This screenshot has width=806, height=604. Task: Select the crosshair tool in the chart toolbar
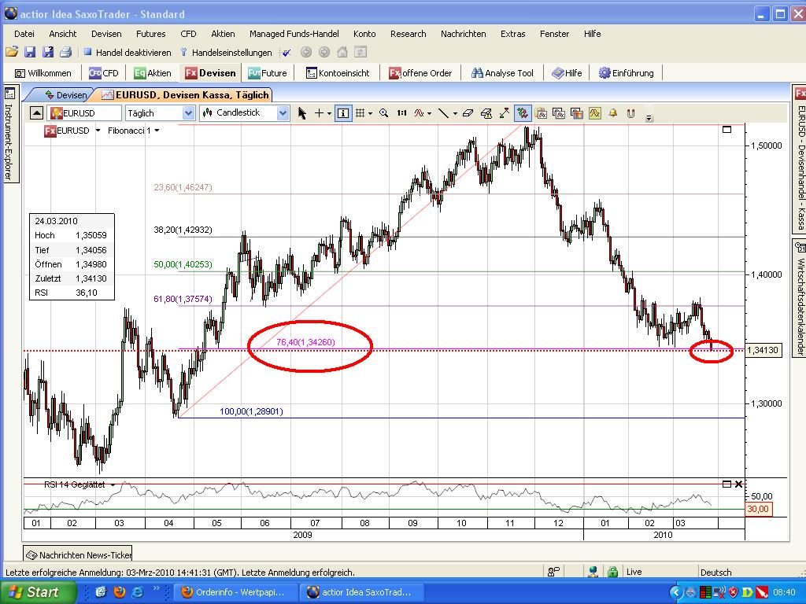point(318,112)
